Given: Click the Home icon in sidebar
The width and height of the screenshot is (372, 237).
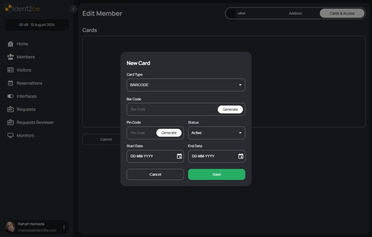Looking at the screenshot, I should pos(11,44).
